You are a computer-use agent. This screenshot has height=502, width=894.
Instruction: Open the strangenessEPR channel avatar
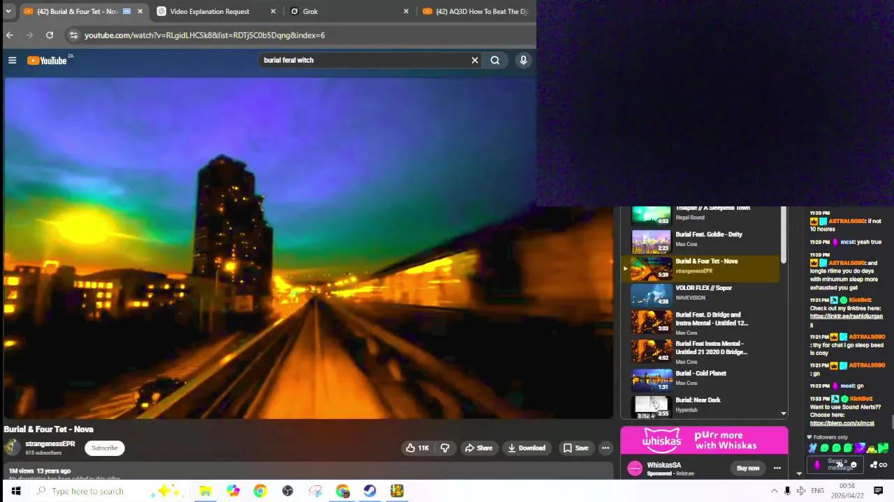[12, 448]
